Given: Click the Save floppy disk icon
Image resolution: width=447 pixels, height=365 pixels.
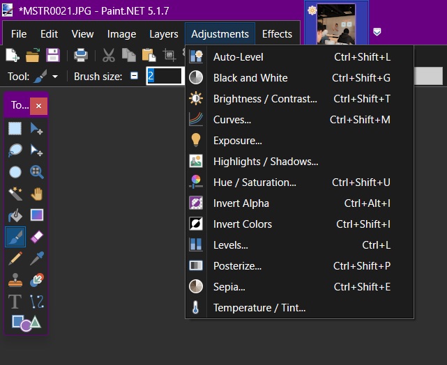Looking at the screenshot, I should tap(53, 55).
